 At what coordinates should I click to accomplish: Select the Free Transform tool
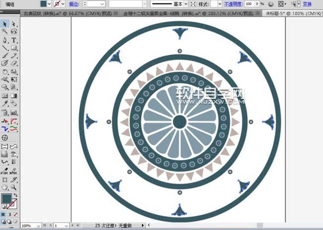coord(14,79)
